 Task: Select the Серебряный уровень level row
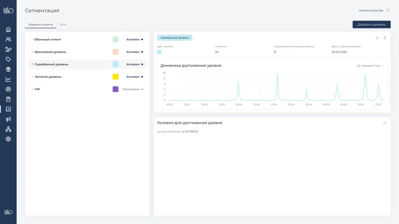click(x=87, y=65)
